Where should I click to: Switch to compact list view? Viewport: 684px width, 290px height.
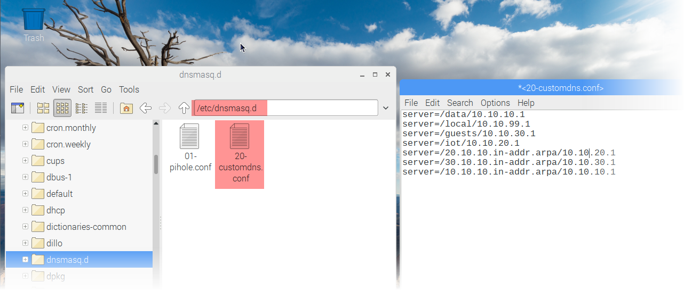click(82, 108)
